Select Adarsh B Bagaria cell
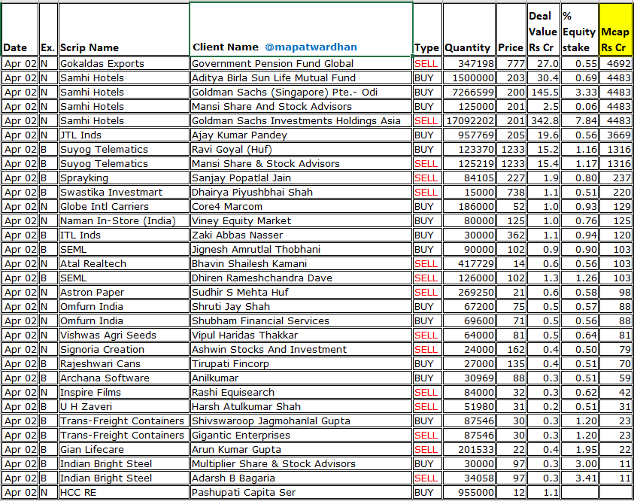Image resolution: width=634 pixels, height=501 pixels. [x=301, y=478]
